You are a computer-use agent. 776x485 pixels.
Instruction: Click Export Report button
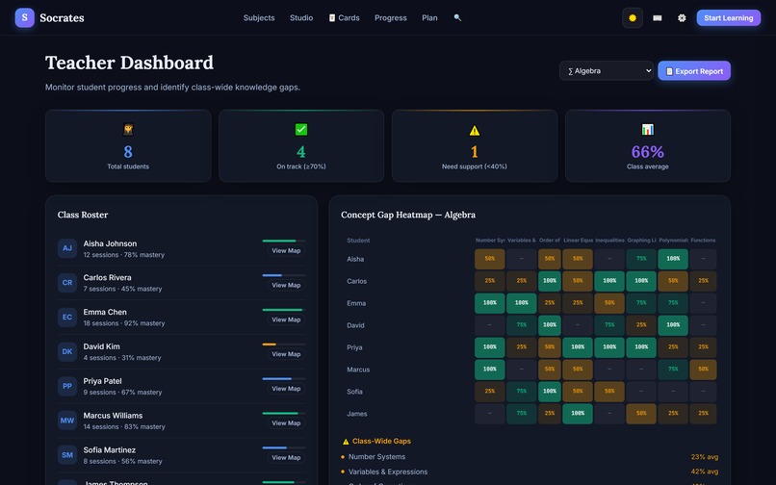pyautogui.click(x=694, y=71)
